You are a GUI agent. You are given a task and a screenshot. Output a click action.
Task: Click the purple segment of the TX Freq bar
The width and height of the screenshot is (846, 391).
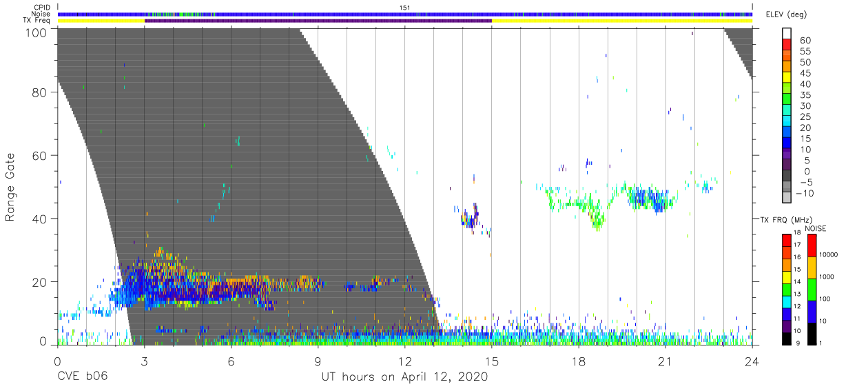coord(318,21)
